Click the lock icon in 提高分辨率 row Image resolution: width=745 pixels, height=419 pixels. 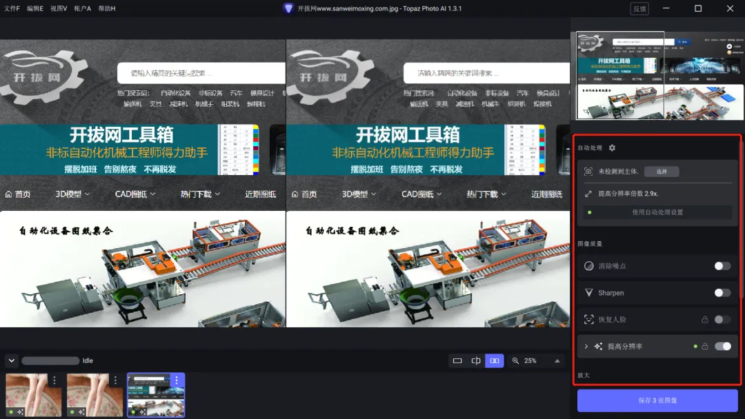click(705, 347)
